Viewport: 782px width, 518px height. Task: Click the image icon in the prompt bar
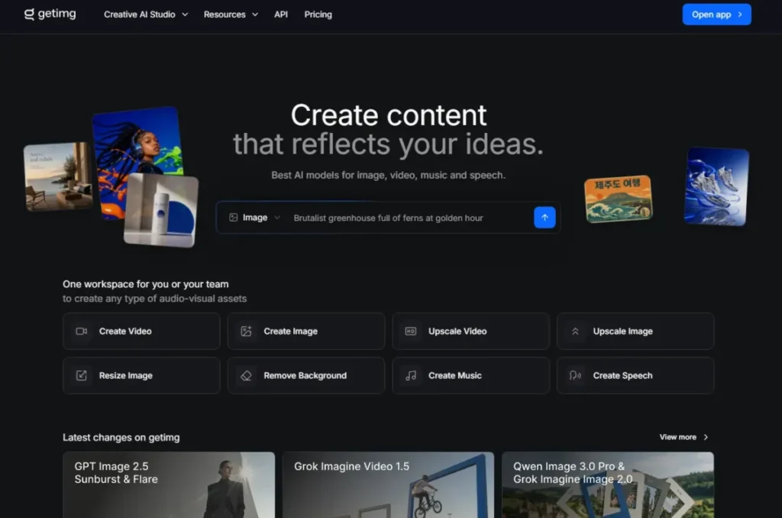pos(233,218)
